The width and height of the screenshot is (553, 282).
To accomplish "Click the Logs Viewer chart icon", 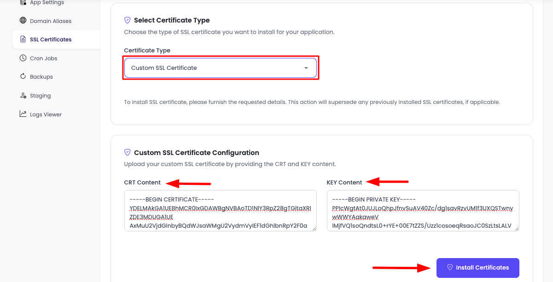I will point(23,114).
